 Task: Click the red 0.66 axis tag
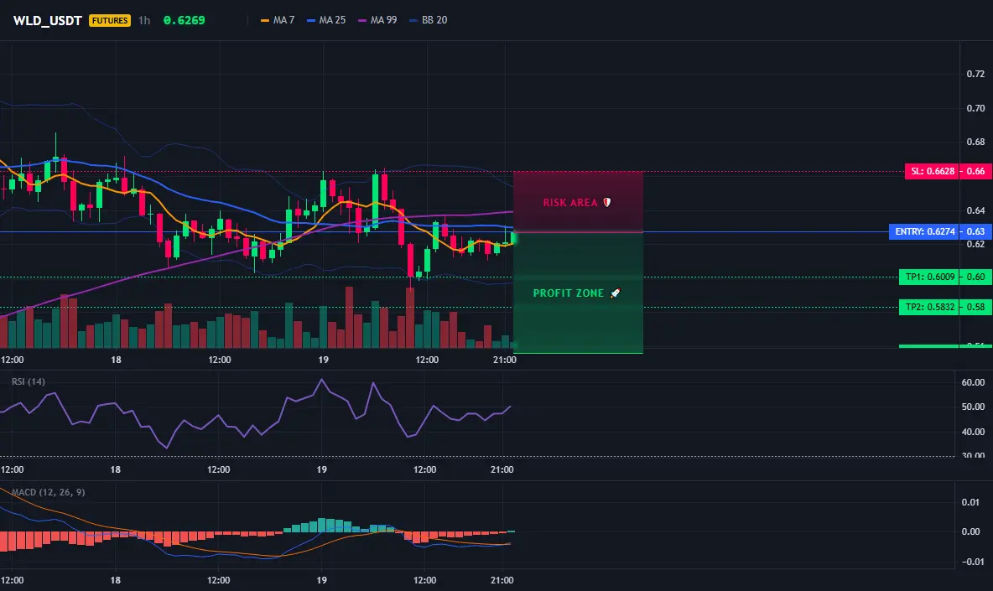click(976, 171)
